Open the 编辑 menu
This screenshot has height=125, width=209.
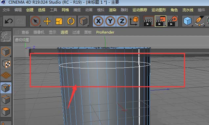[x=18, y=10]
